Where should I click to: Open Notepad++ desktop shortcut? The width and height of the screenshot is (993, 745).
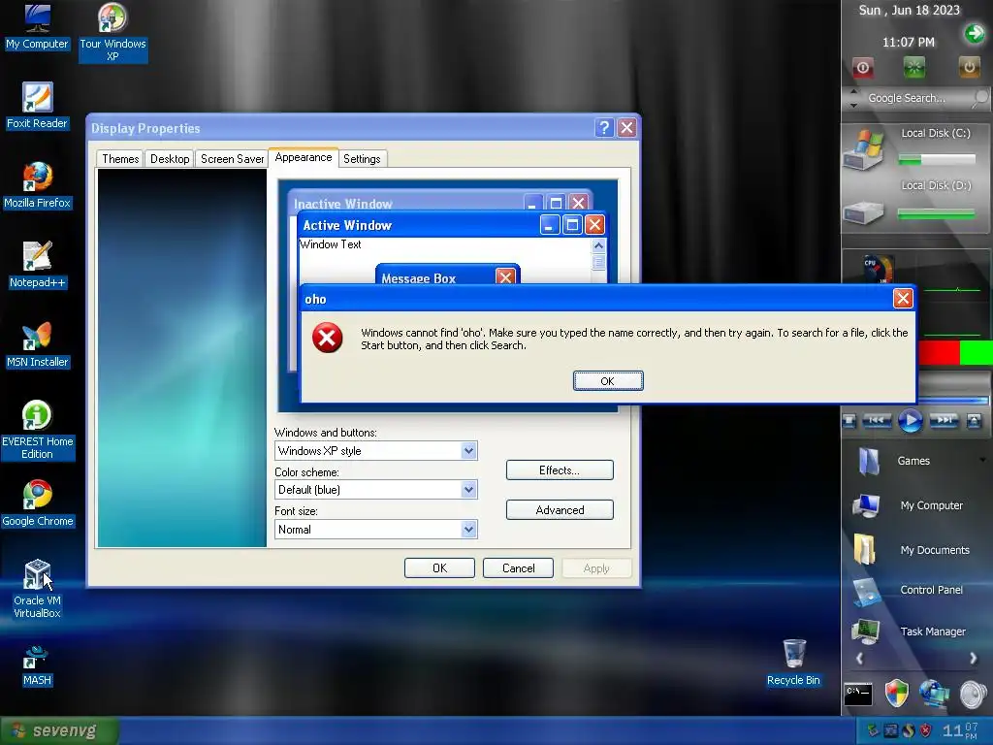[x=38, y=264]
